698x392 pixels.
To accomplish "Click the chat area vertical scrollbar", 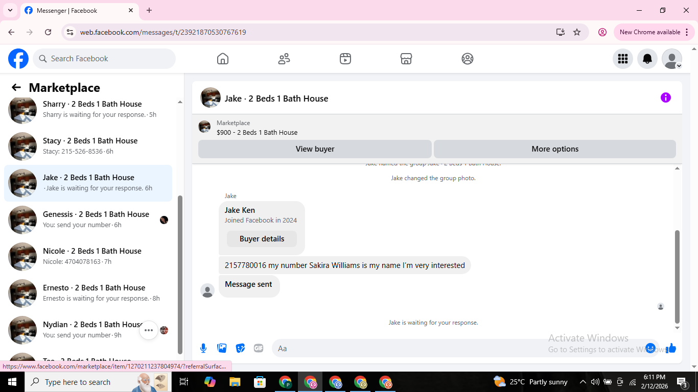I will point(678,277).
